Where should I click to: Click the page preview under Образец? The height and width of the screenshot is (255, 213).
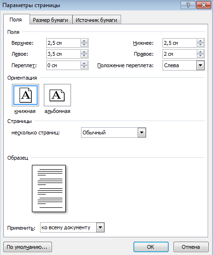[x=49, y=188]
